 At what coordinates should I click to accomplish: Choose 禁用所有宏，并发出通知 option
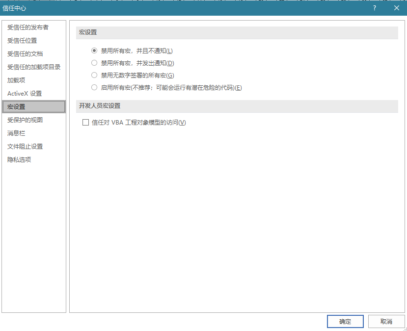94,63
